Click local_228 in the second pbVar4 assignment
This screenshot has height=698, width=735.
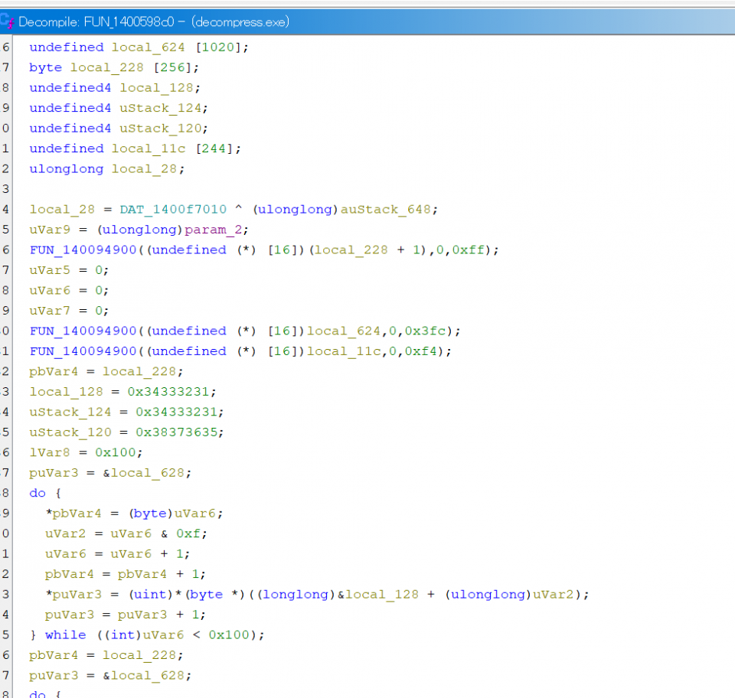139,655
